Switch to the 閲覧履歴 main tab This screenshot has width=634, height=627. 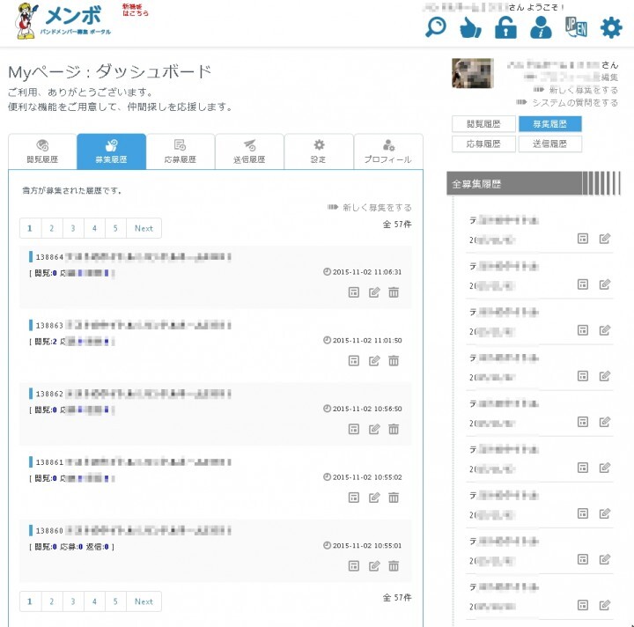click(42, 151)
